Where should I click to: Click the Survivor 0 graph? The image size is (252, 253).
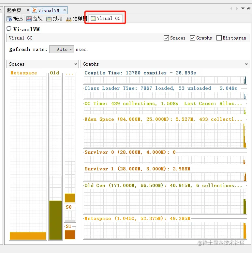[x=165, y=160]
